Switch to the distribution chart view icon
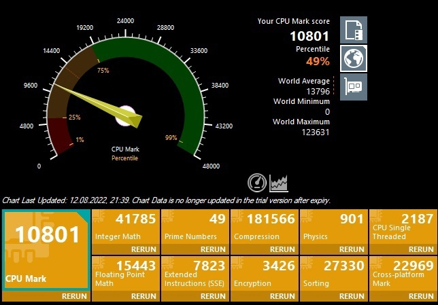Viewport: 438px width, 305px height. click(278, 183)
